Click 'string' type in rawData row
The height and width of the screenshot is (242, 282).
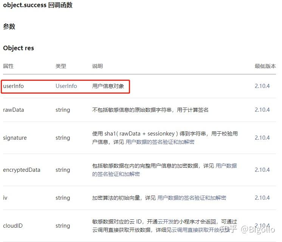(x=63, y=110)
